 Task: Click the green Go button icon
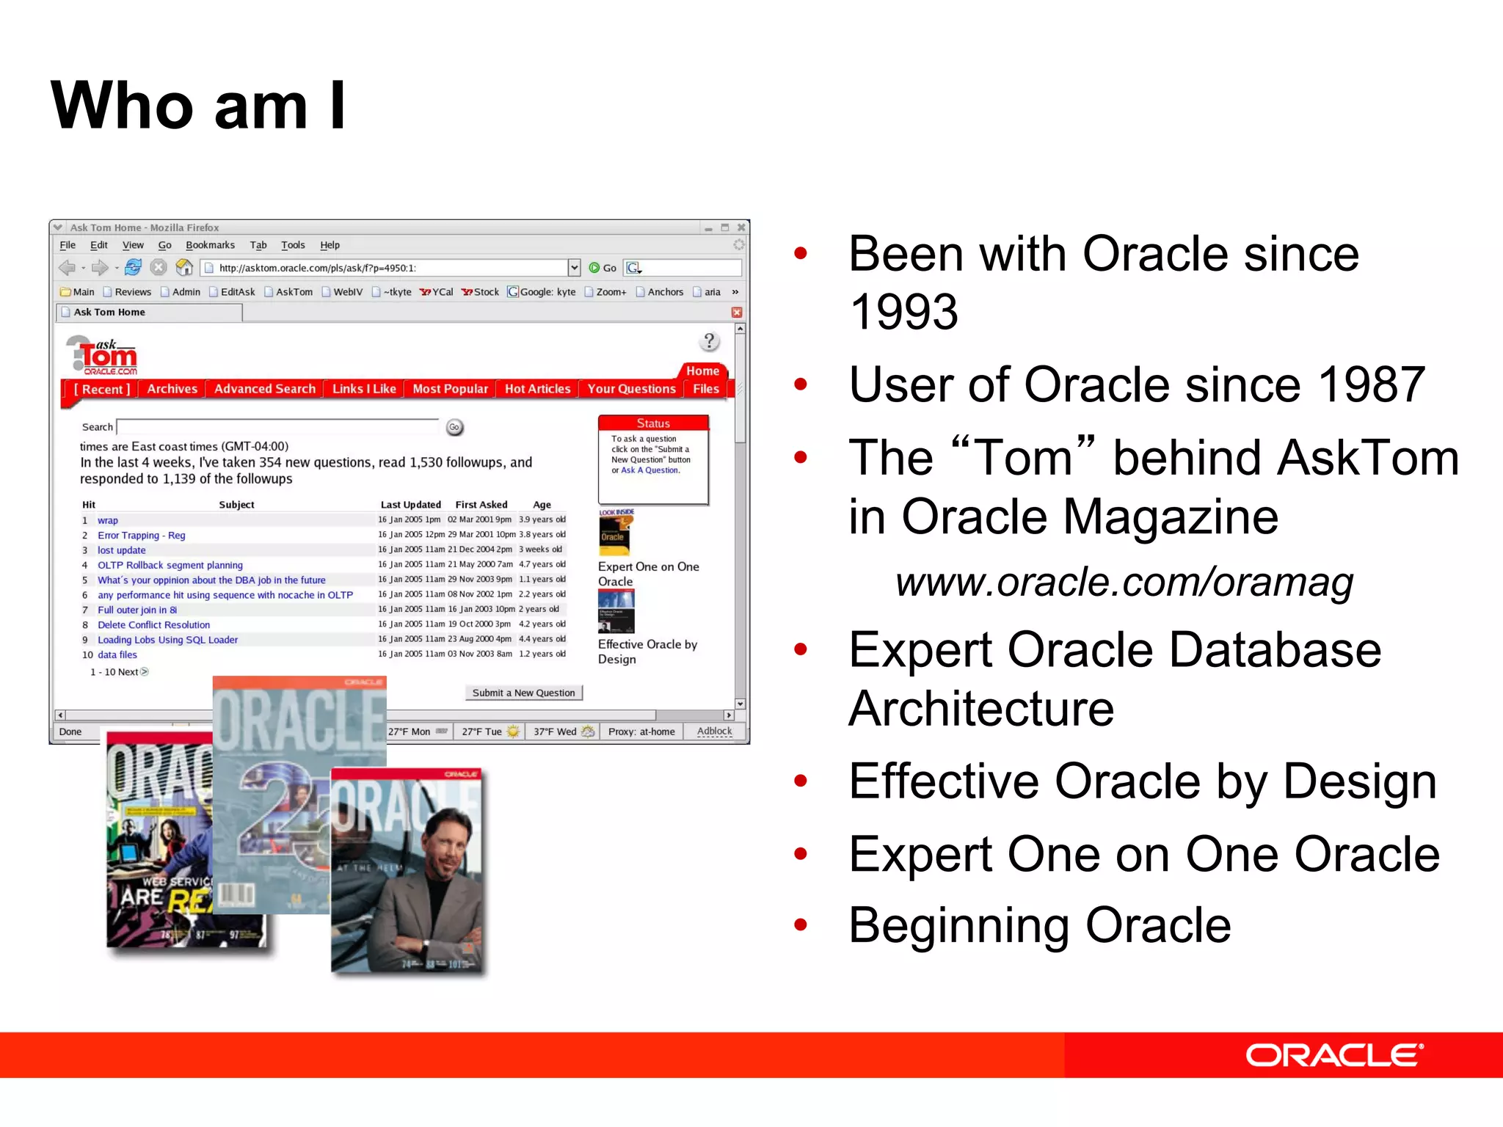(x=594, y=268)
